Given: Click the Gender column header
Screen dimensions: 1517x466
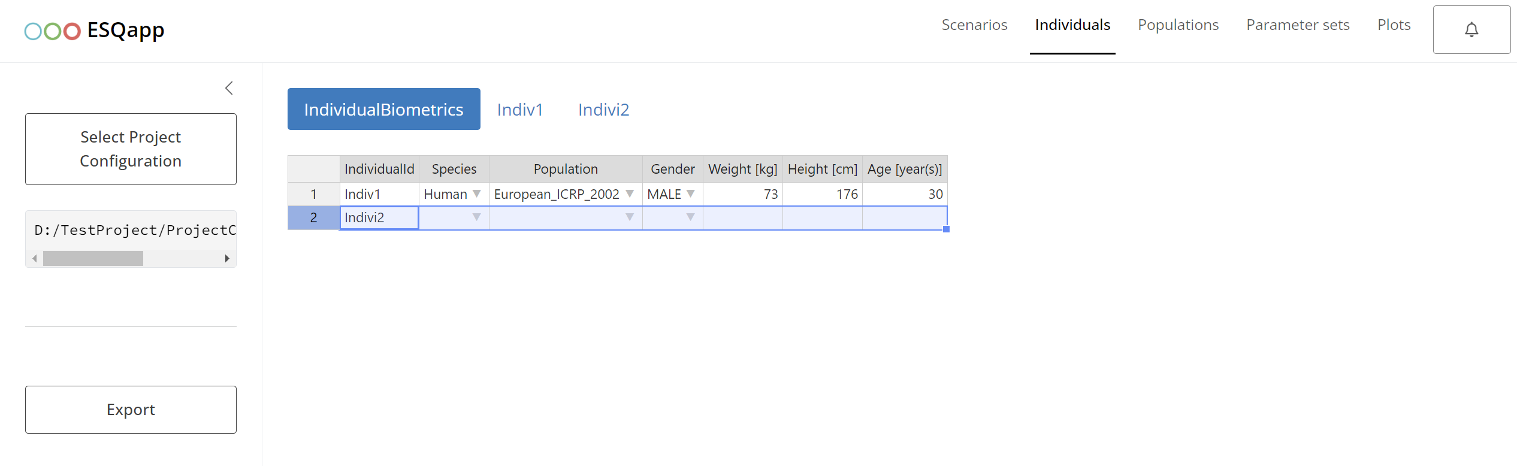Looking at the screenshot, I should (x=673, y=169).
